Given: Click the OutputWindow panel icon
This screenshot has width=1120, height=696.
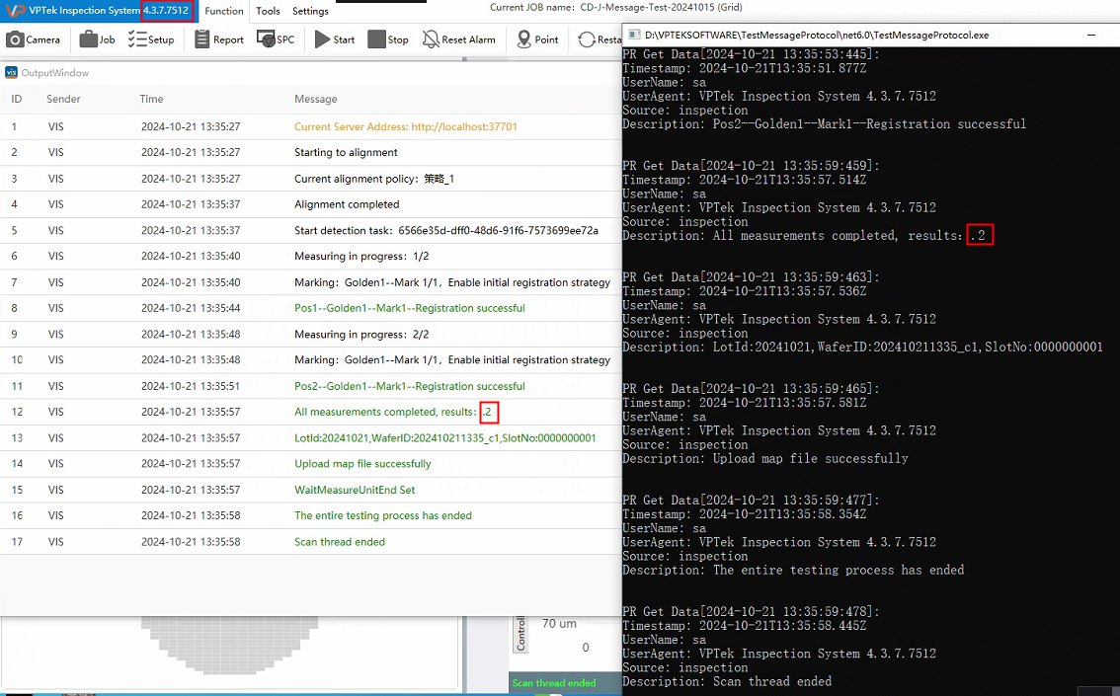Looking at the screenshot, I should coord(12,72).
